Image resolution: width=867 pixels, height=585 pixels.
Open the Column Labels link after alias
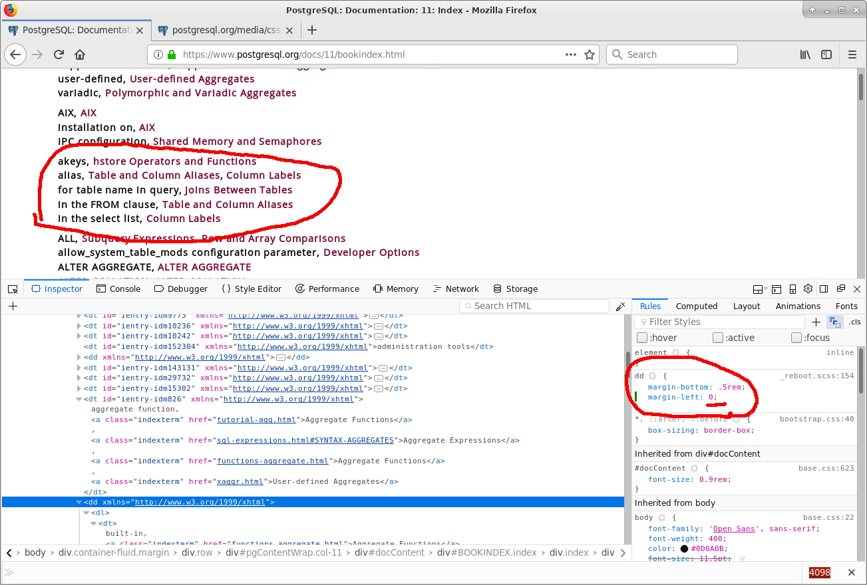click(263, 175)
